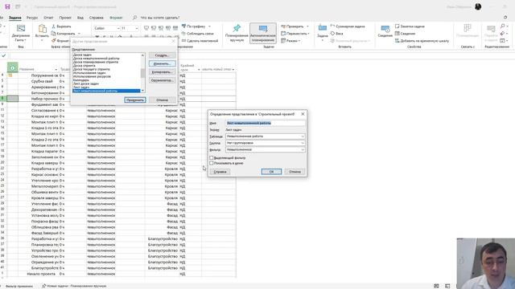
Task: Select Календарь in the views list
Action: click(x=81, y=80)
